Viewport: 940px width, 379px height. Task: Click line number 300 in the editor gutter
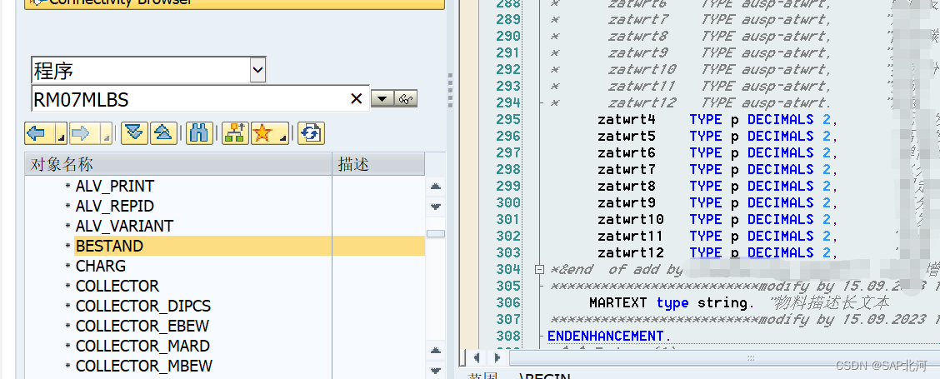tap(508, 202)
